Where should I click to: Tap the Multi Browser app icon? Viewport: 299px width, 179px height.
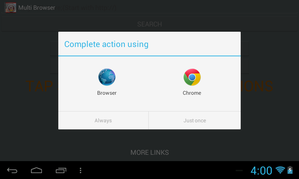coord(11,7)
